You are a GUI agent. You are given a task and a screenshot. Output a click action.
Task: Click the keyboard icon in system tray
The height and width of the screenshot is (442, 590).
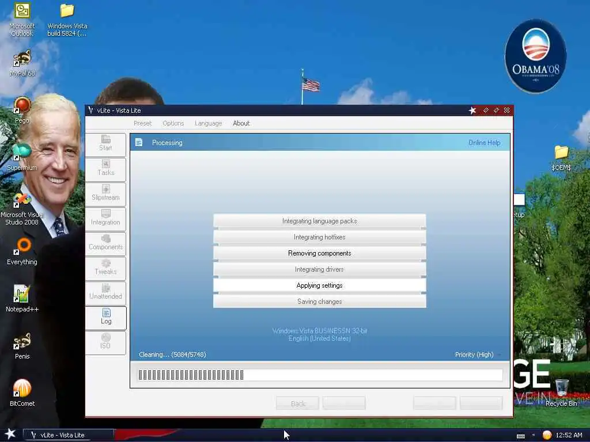[x=521, y=436]
